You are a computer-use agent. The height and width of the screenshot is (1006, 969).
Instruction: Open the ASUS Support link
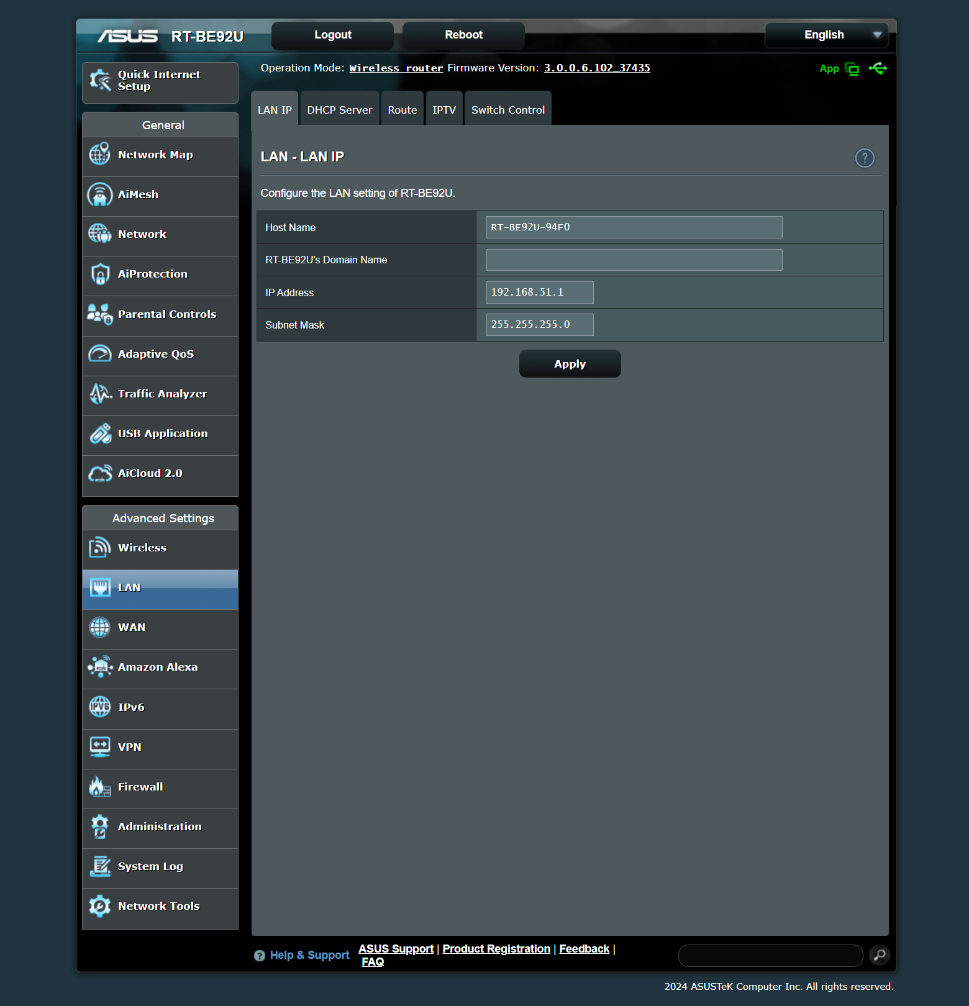click(x=396, y=949)
